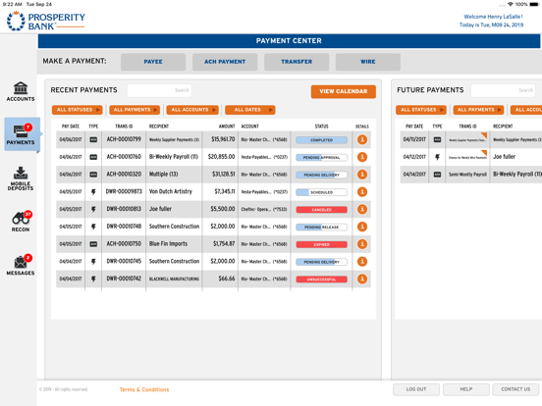Select Joe Fuller in Future Payments
The image size is (542, 406).
coord(504,157)
